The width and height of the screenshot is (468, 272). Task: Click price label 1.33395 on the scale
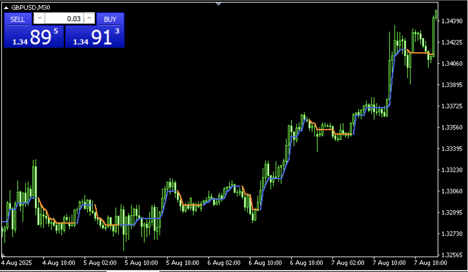click(x=452, y=149)
